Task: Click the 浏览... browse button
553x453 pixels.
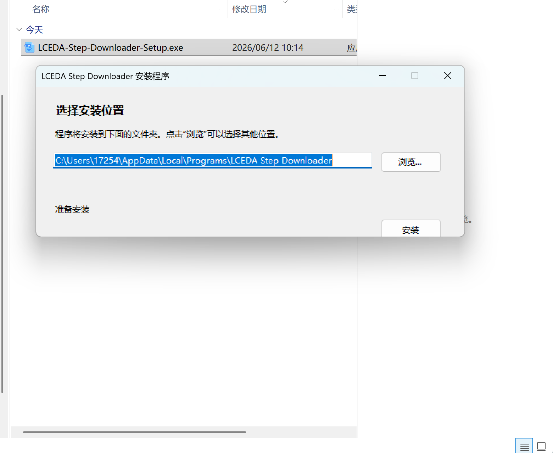Action: coord(411,162)
